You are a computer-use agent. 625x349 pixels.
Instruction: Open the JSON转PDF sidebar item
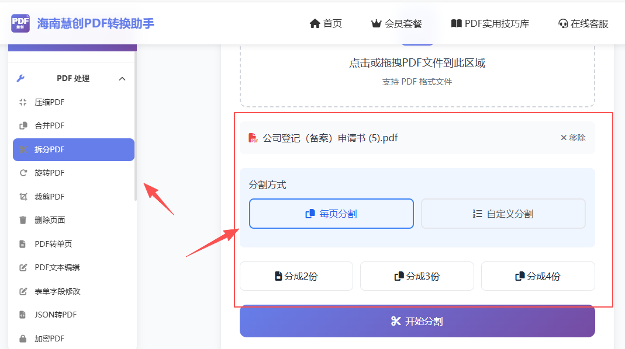pos(73,315)
